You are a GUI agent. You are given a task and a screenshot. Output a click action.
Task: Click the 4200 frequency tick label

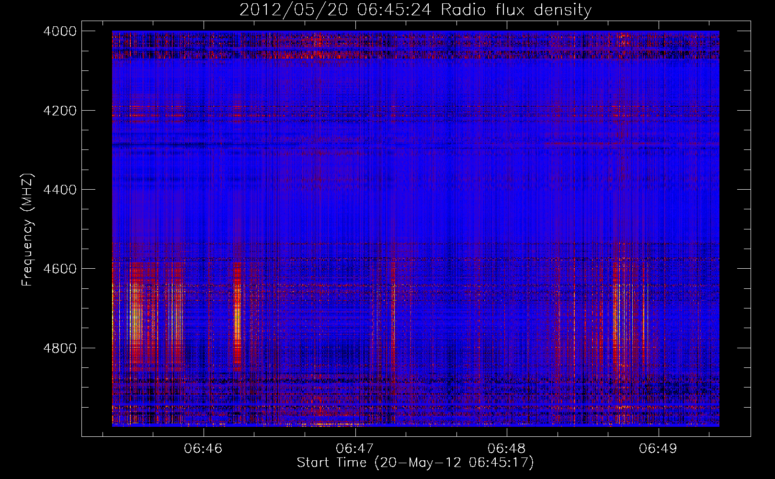tap(60, 111)
